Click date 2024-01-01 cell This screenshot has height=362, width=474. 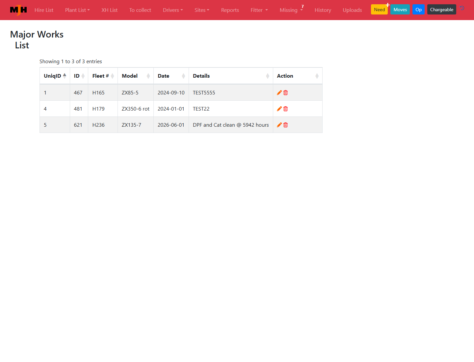tap(171, 109)
